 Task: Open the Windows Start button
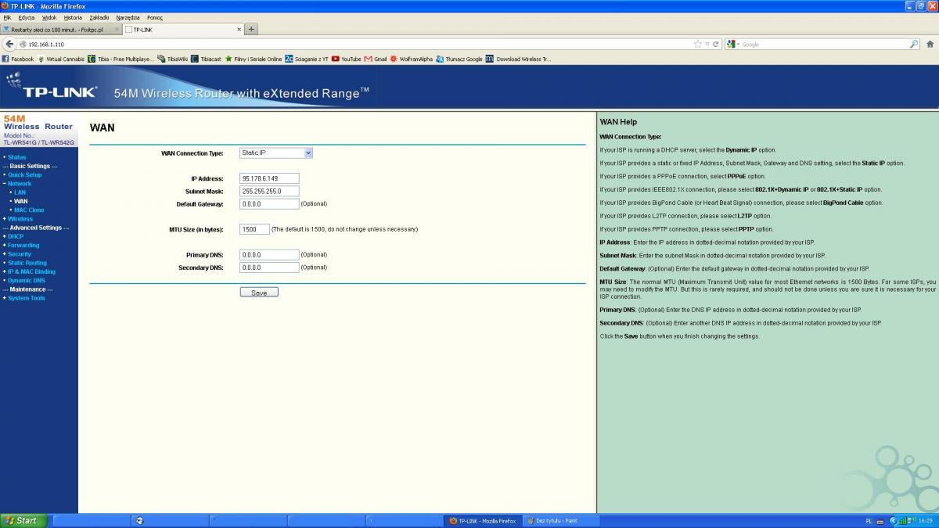pyautogui.click(x=24, y=520)
